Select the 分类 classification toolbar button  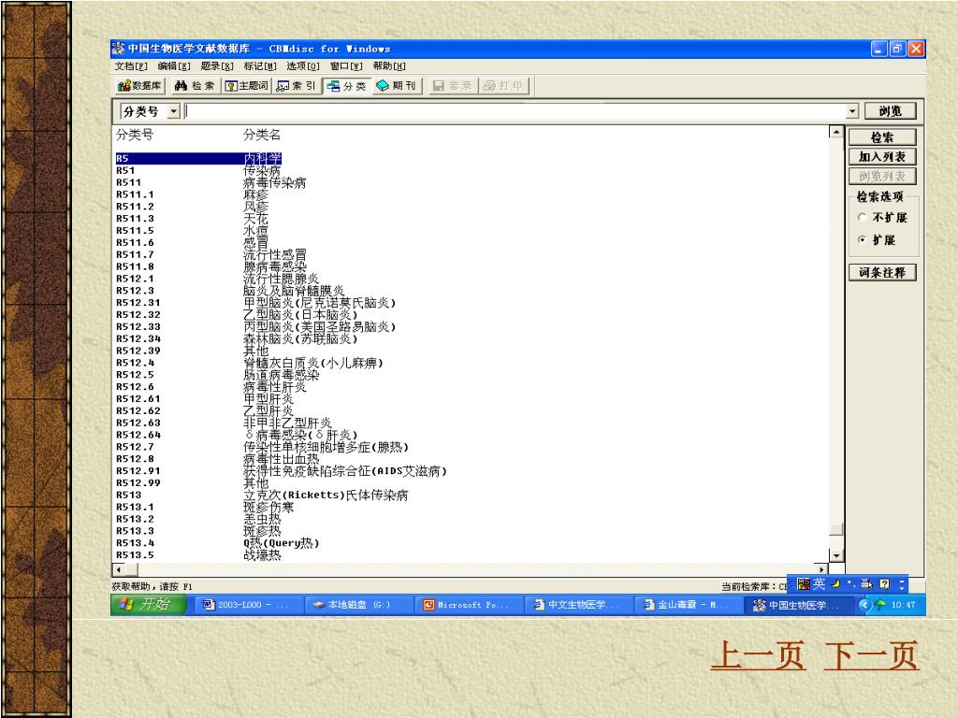(346, 86)
